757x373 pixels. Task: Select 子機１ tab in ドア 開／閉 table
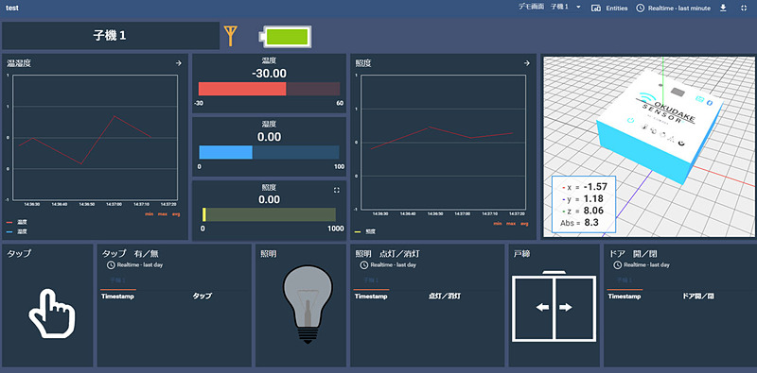click(625, 281)
